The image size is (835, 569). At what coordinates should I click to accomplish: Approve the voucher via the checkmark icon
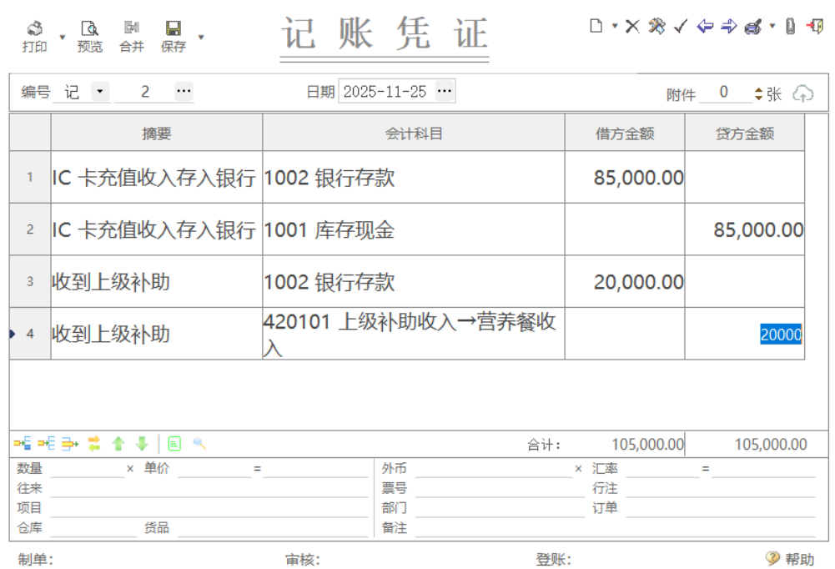pos(680,27)
